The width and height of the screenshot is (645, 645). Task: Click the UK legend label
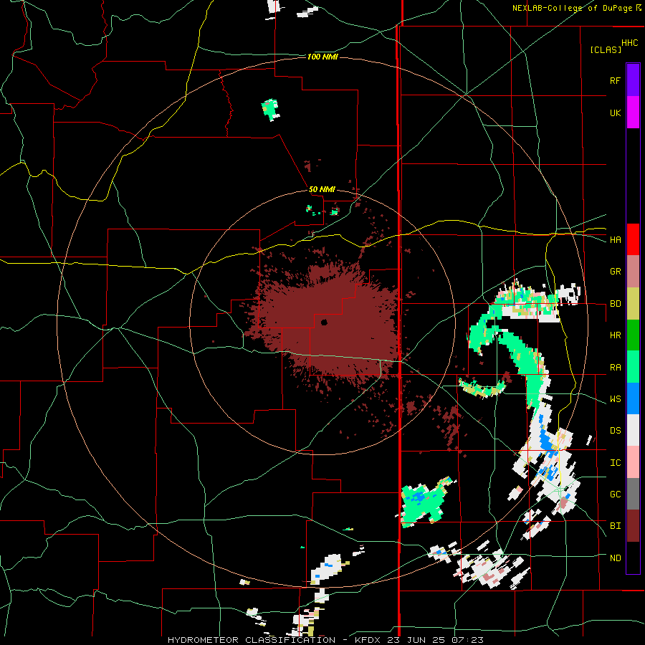coord(615,113)
